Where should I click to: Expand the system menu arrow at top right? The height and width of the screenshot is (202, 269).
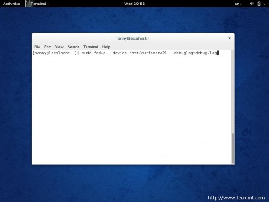pos(265,4)
